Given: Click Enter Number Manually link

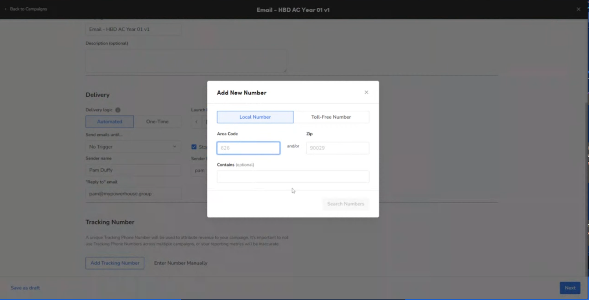Looking at the screenshot, I should point(181,263).
